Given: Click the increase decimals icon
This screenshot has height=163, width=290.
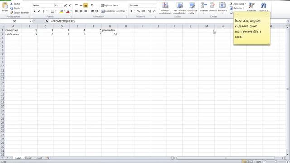Looking at the screenshot, I should (150, 11).
